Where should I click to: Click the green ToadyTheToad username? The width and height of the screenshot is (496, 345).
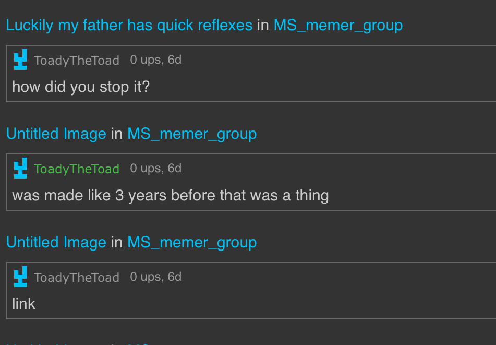pyautogui.click(x=77, y=169)
